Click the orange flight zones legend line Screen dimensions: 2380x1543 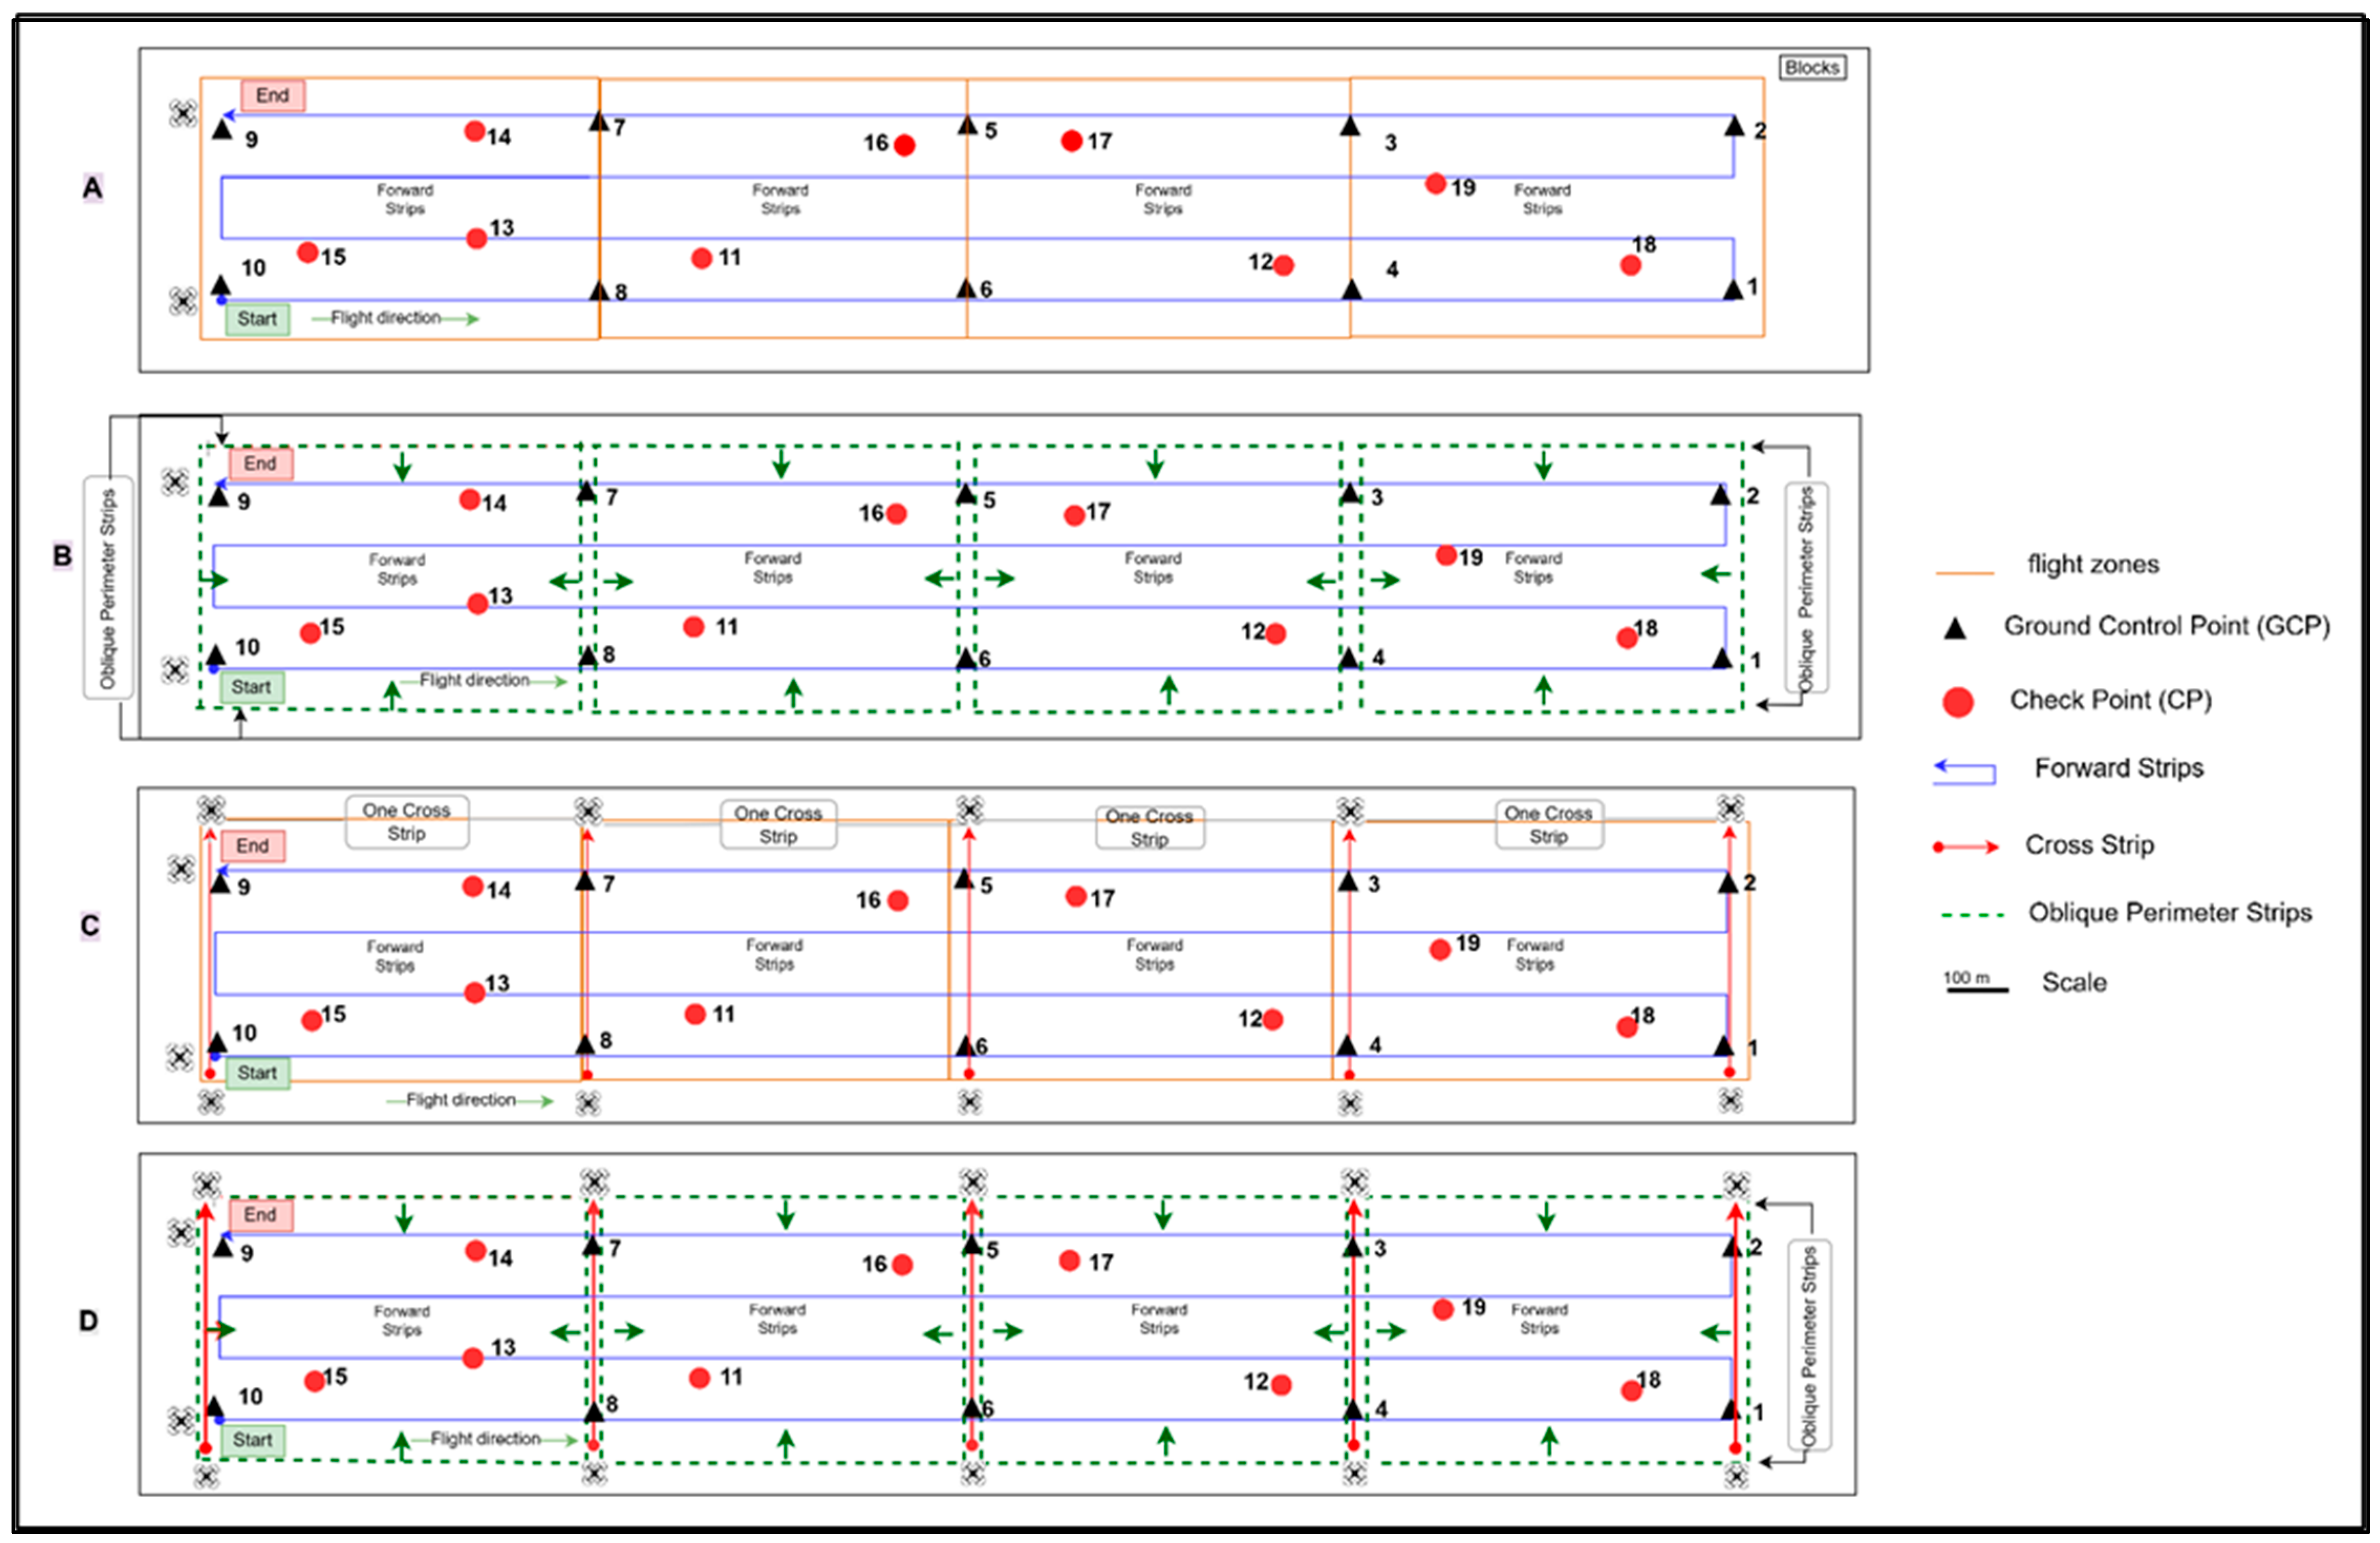click(x=1964, y=573)
